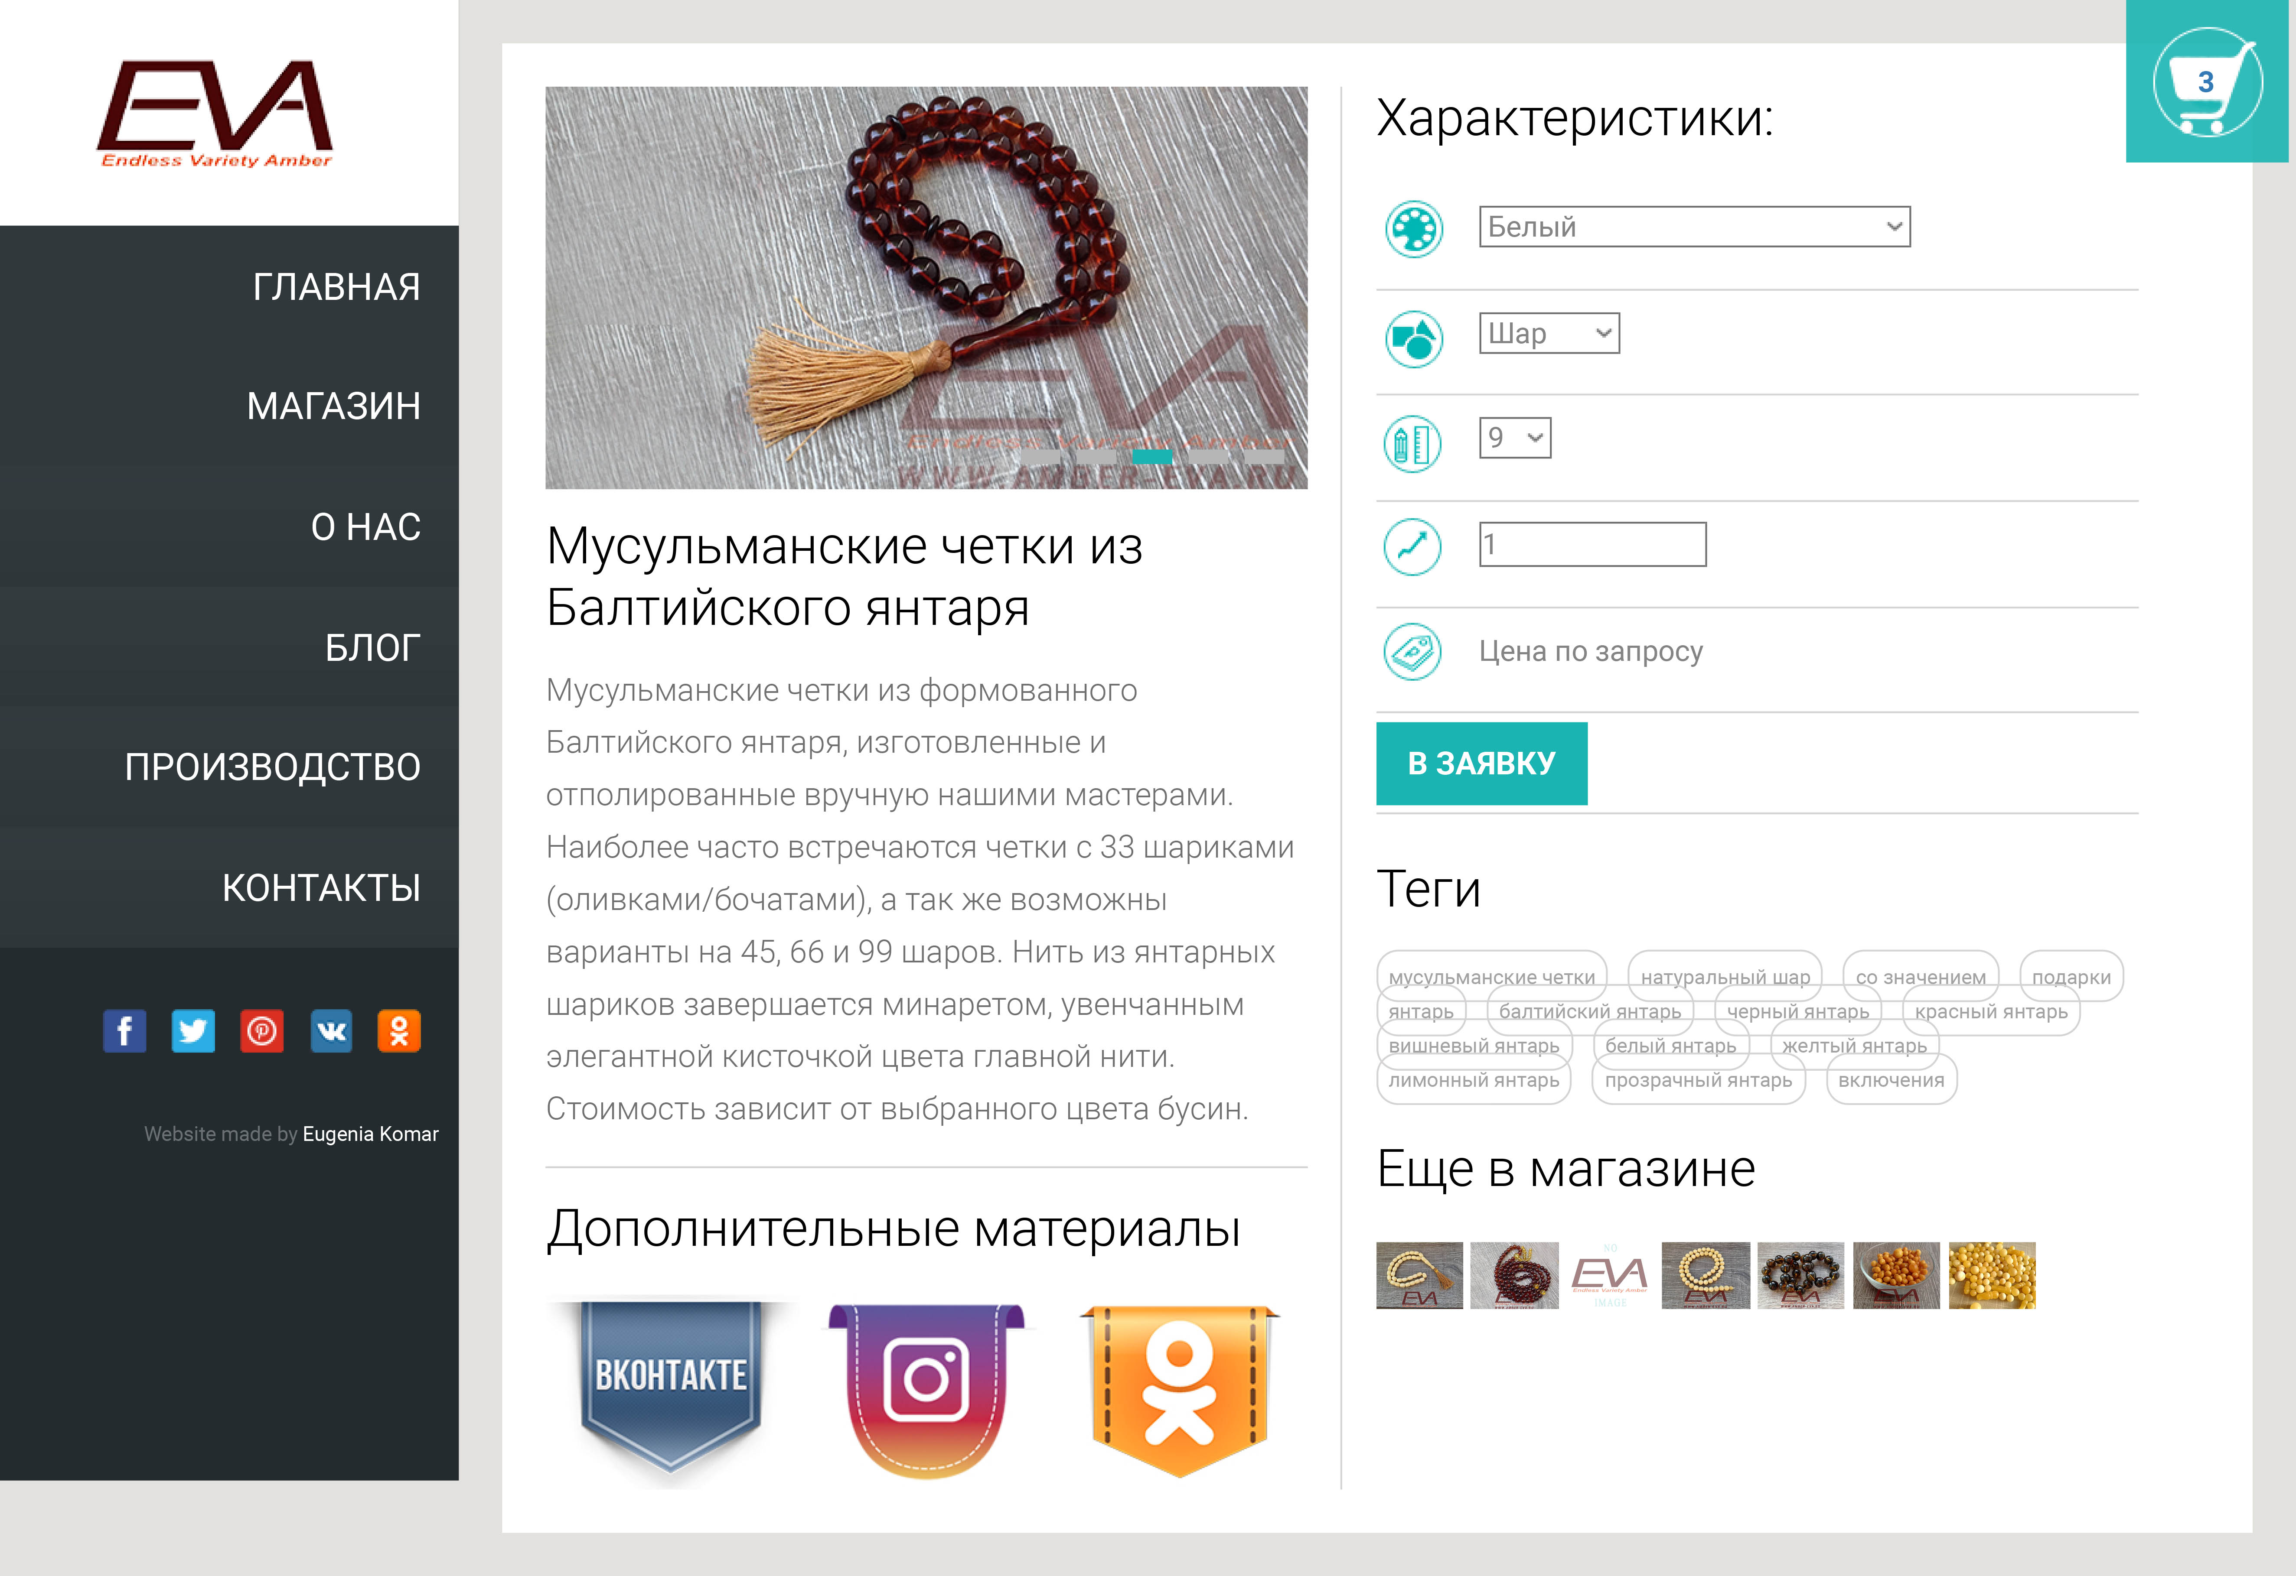The height and width of the screenshot is (1576, 2296).
Task: Select the со значением tag
Action: pyautogui.click(x=1921, y=977)
